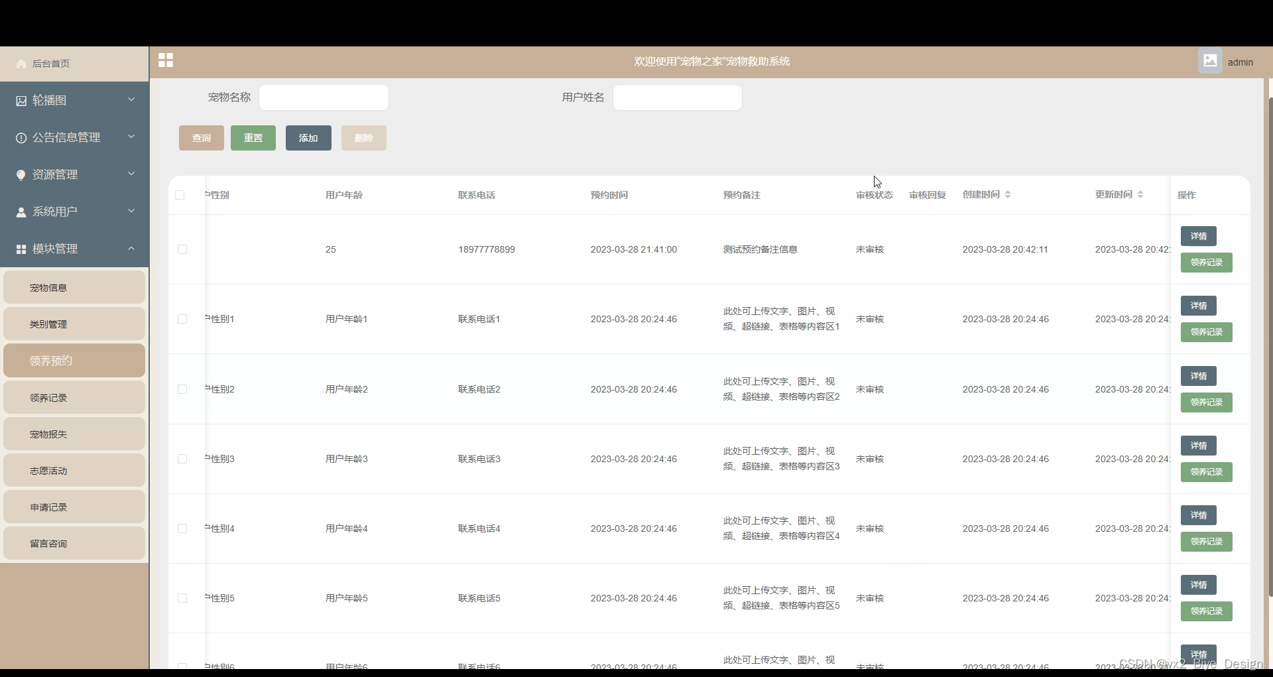Expand the 资源管理 menu chevron
Screen dimensions: 1273x677
[131, 174]
